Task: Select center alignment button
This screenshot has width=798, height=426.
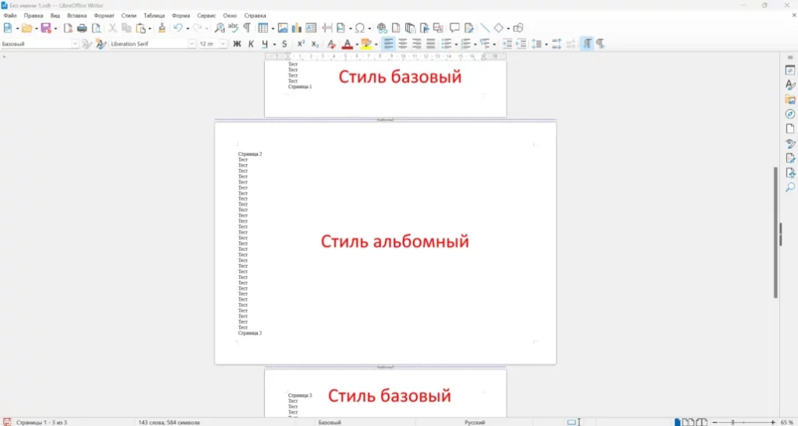Action: (x=403, y=44)
